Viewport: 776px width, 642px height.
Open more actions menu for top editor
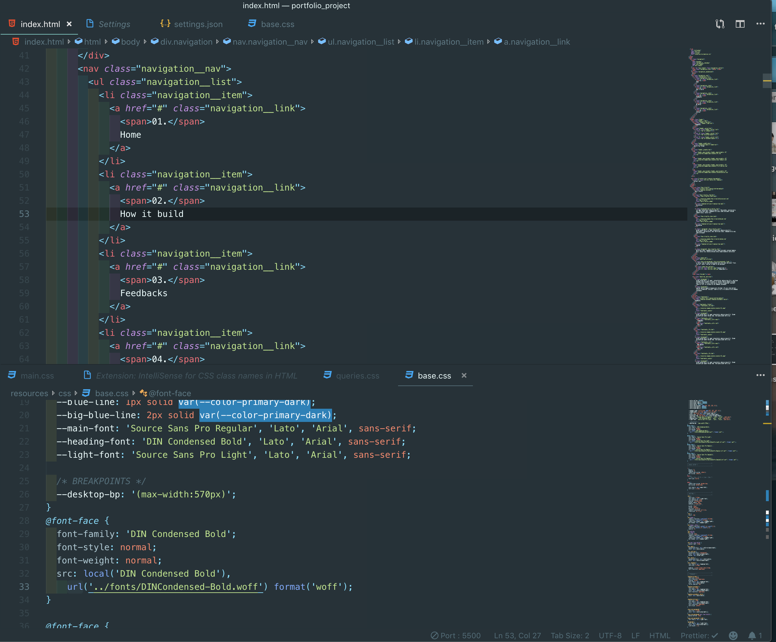coord(760,24)
